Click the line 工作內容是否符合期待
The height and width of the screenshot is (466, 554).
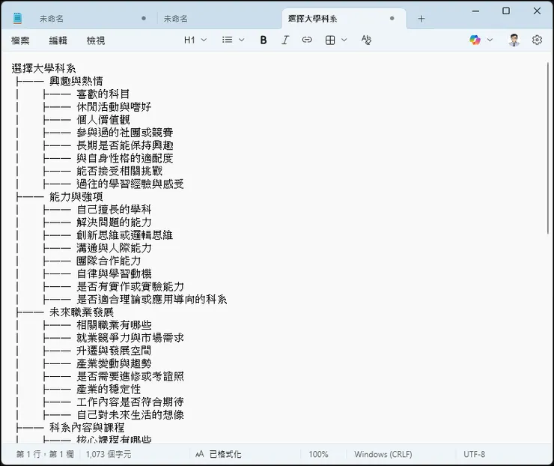pos(130,402)
